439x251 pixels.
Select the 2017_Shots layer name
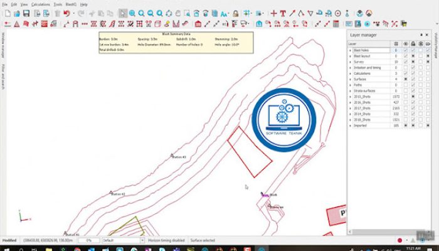[x=362, y=108]
